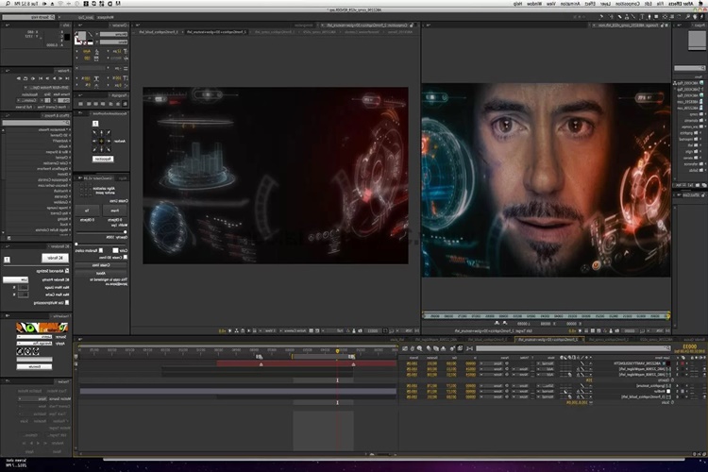
Task: Click the From button in LinesCreator
Action: coord(114,211)
